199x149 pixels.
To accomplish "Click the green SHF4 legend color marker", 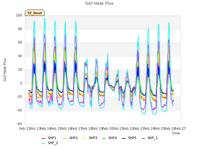I will click(x=104, y=138).
